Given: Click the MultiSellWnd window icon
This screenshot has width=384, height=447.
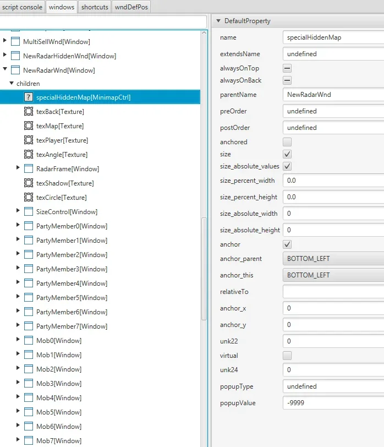Looking at the screenshot, I should point(15,42).
